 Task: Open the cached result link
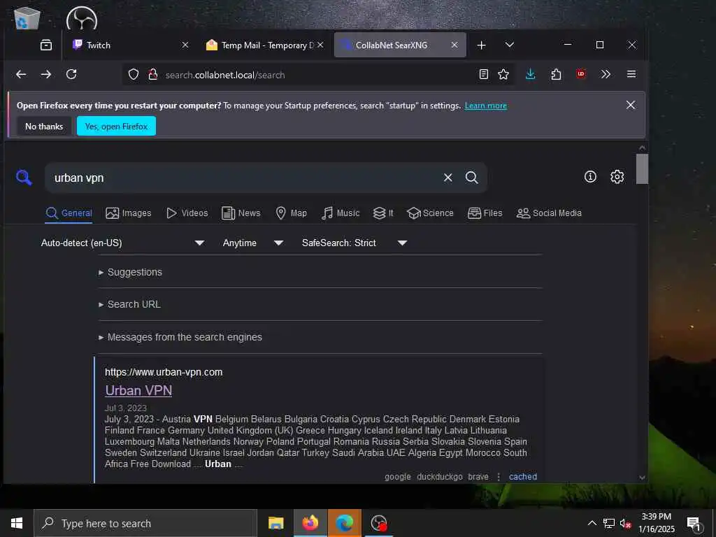tap(523, 477)
